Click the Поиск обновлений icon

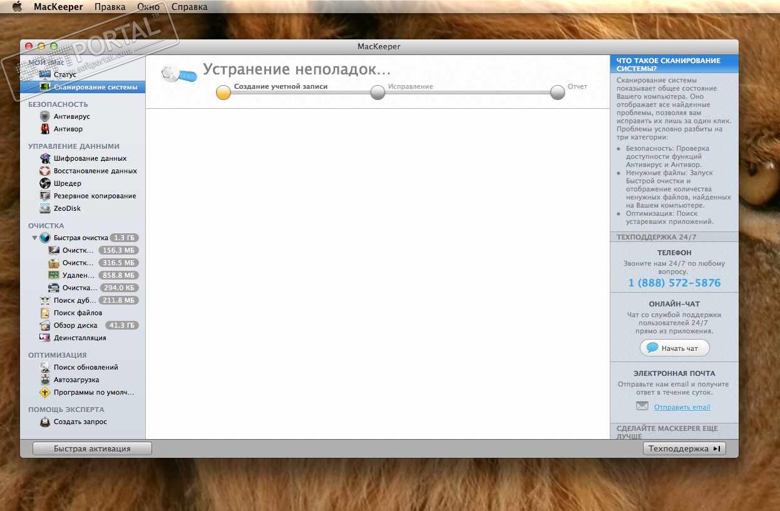pyautogui.click(x=44, y=367)
